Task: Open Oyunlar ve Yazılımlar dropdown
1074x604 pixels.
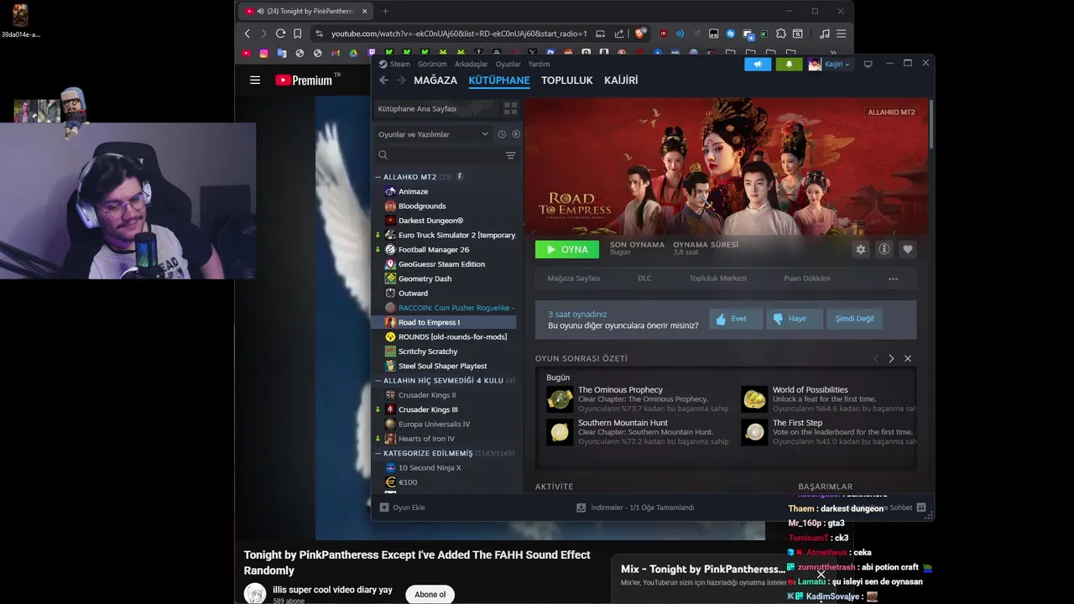Action: (433, 134)
